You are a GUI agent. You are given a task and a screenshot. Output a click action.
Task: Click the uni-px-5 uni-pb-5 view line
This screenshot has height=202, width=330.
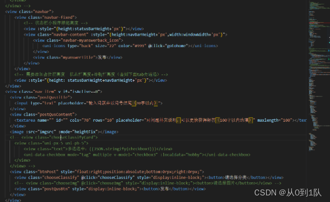(x=51, y=143)
